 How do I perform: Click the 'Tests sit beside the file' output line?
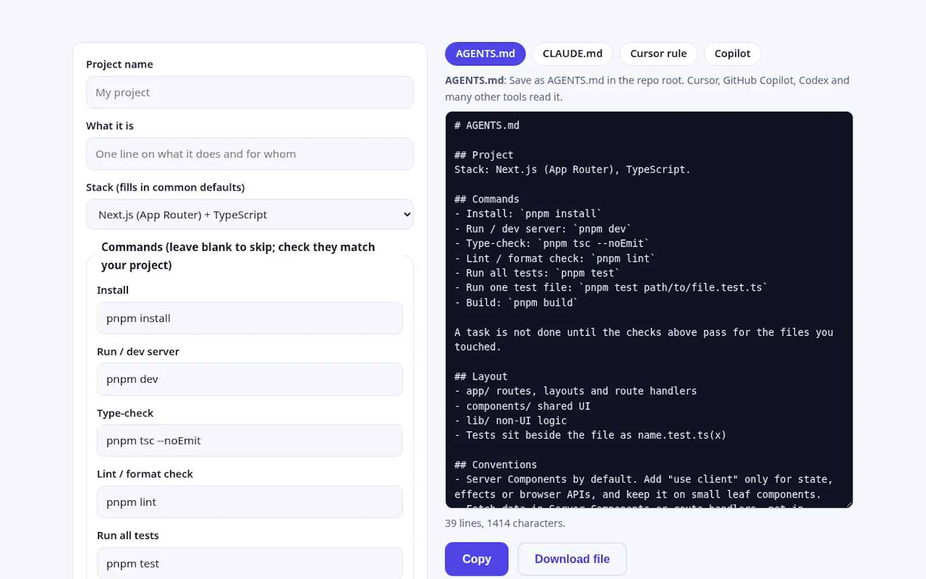(x=590, y=435)
